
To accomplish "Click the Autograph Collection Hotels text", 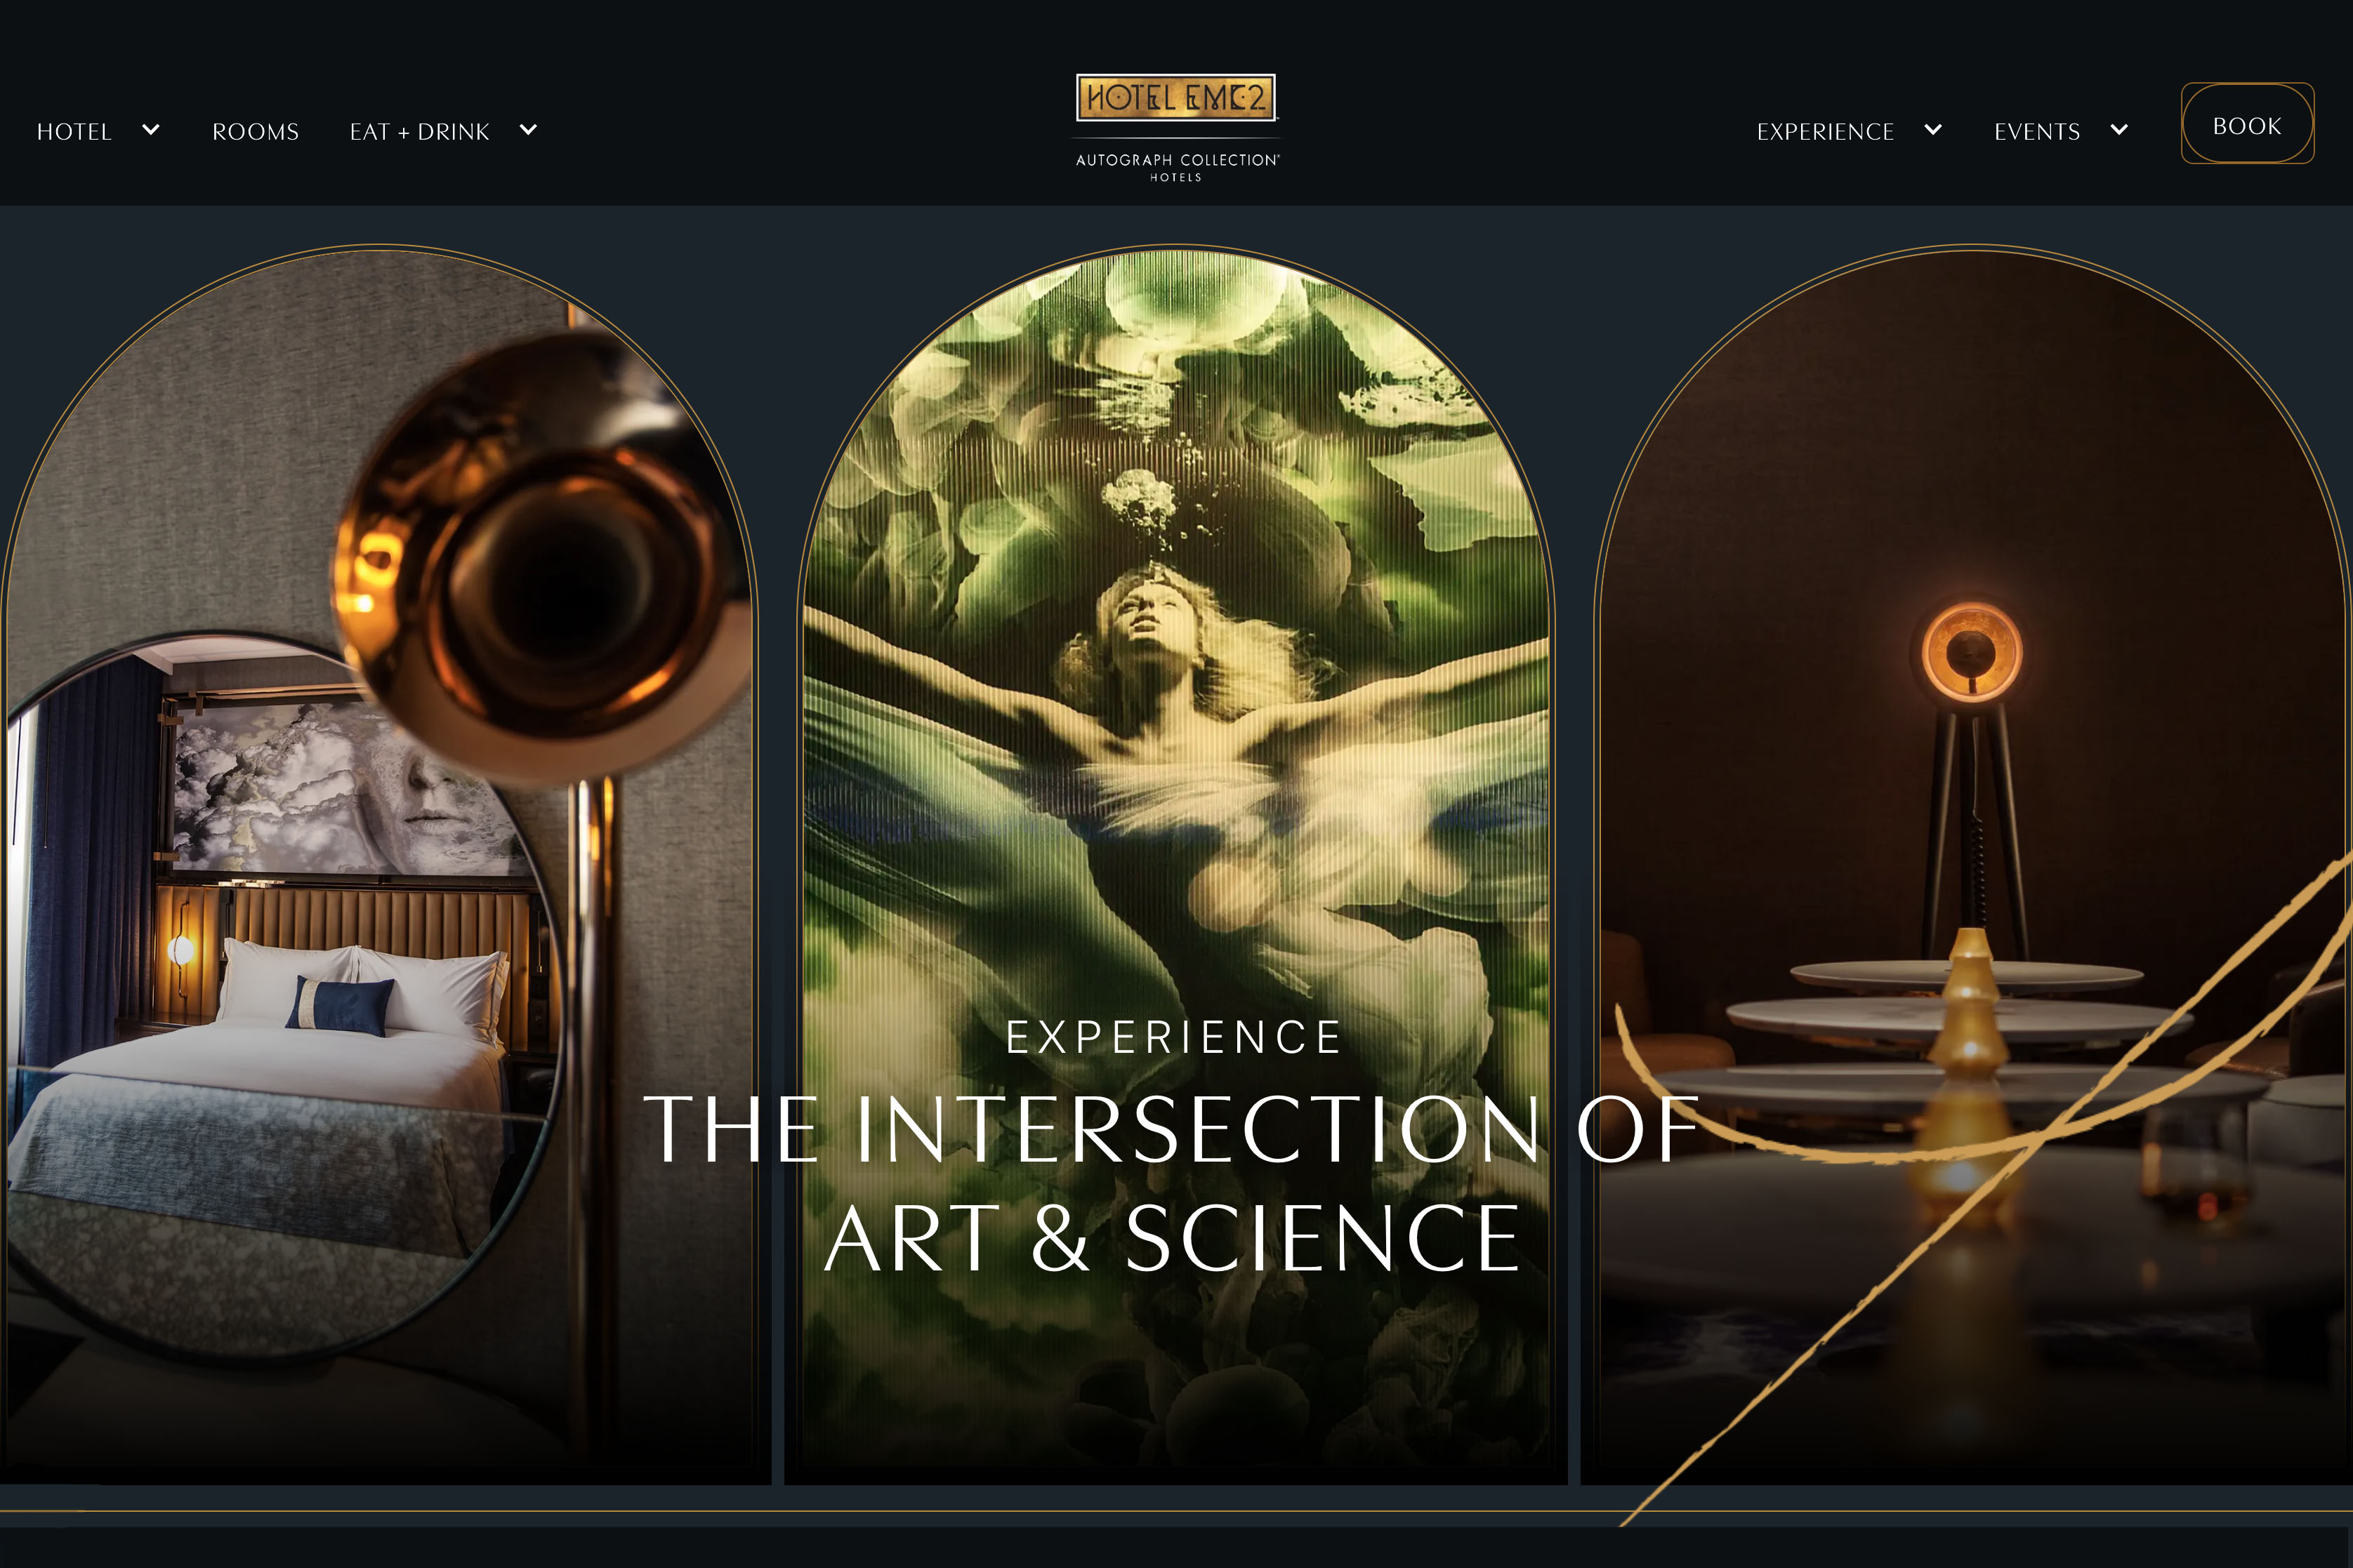I will point(1177,166).
